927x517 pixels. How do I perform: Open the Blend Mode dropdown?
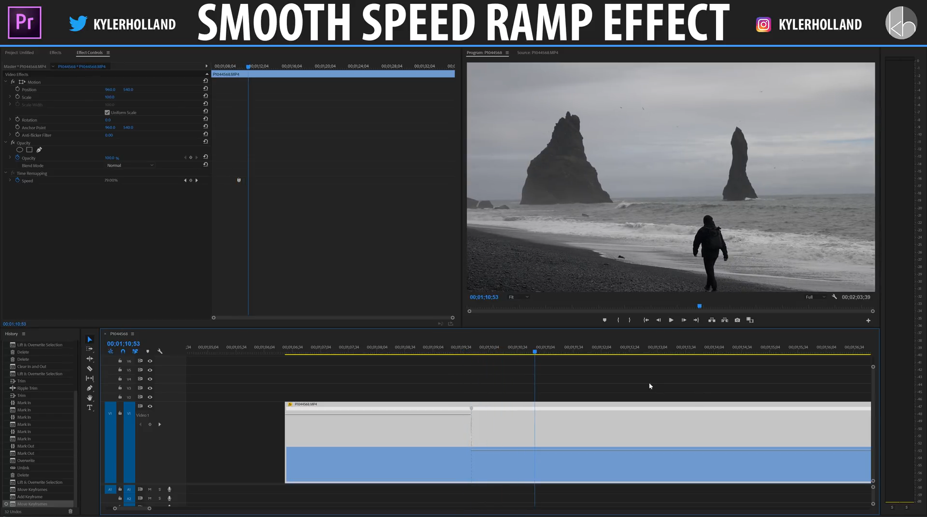[130, 165]
